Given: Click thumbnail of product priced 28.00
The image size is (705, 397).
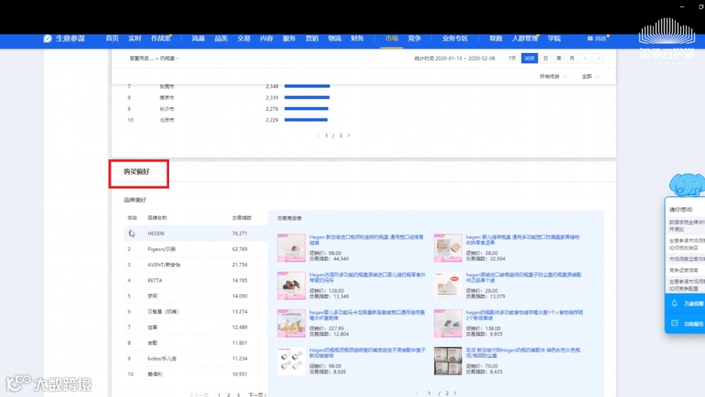Looking at the screenshot, I should point(448,285).
